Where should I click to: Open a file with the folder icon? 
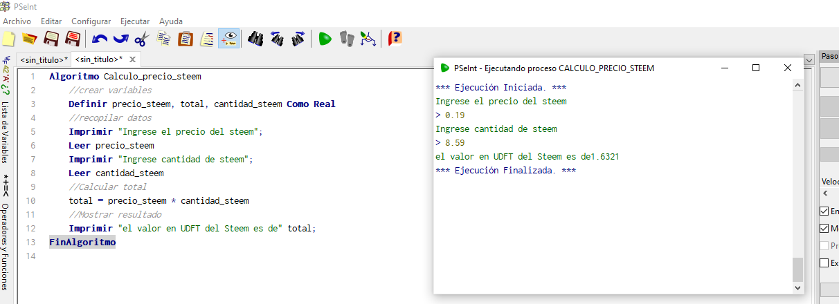pos(29,39)
